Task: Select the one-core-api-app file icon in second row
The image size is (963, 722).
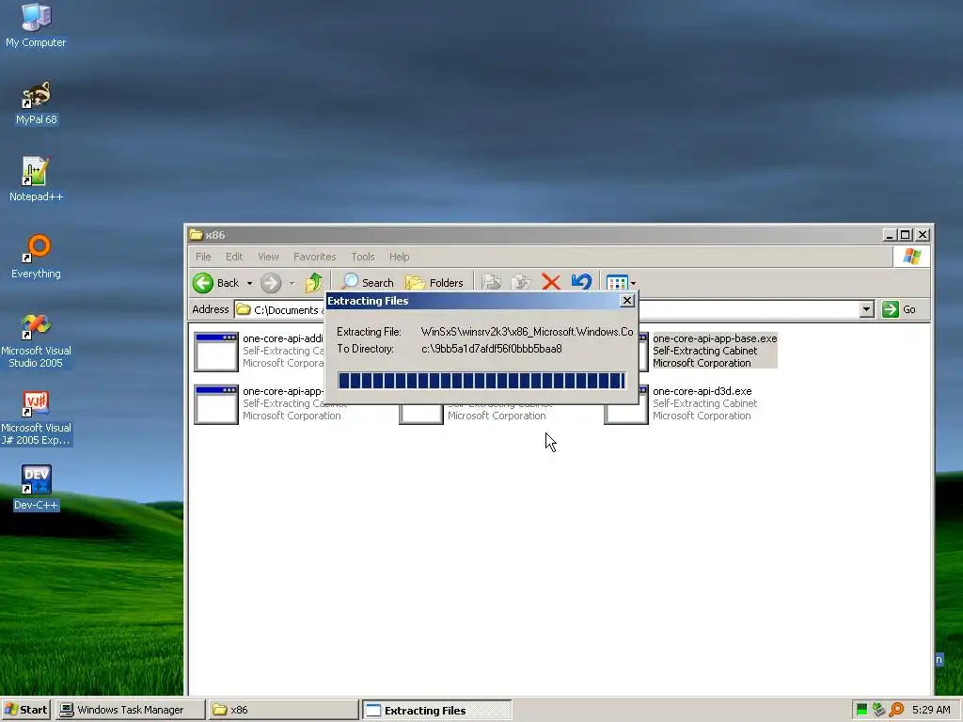Action: pyautogui.click(x=216, y=404)
